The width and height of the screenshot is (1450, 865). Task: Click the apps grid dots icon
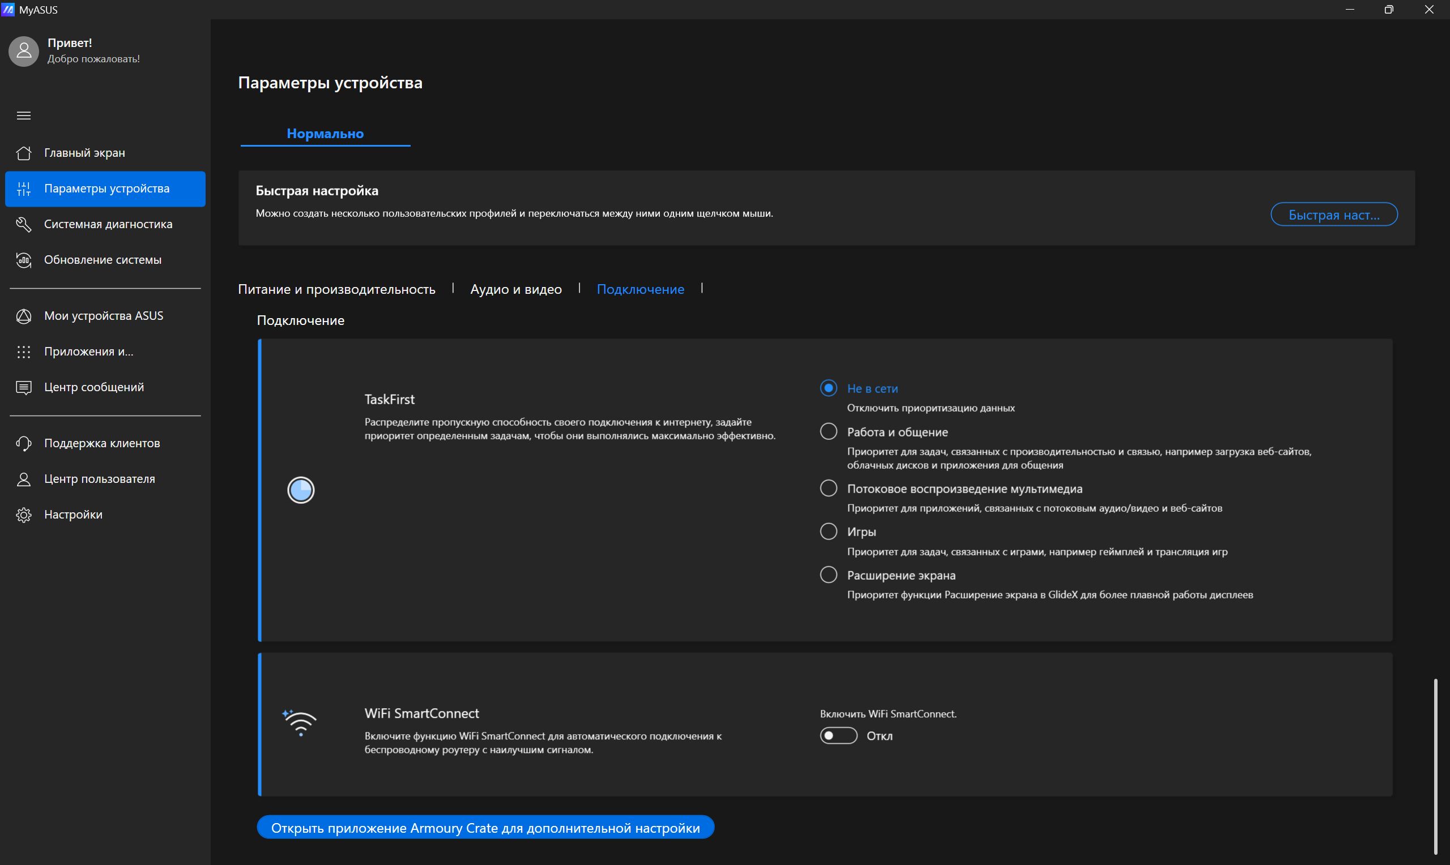[23, 352]
